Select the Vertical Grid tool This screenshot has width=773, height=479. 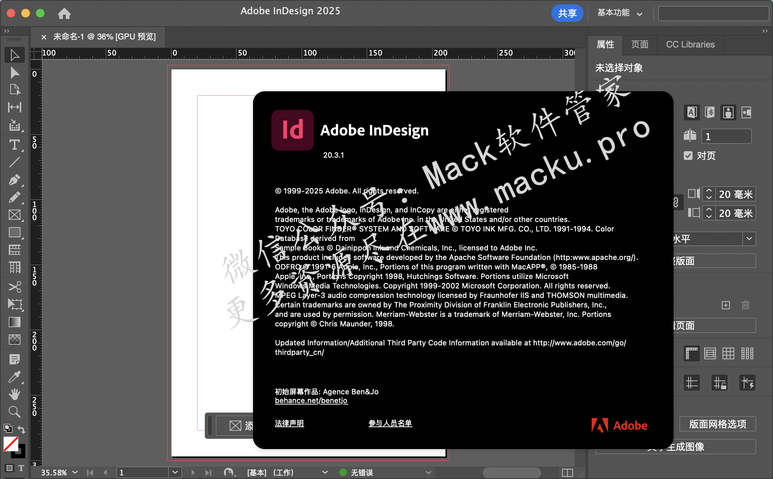(15, 268)
